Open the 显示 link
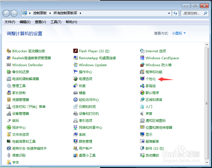212x168 pixels. coord(149,135)
